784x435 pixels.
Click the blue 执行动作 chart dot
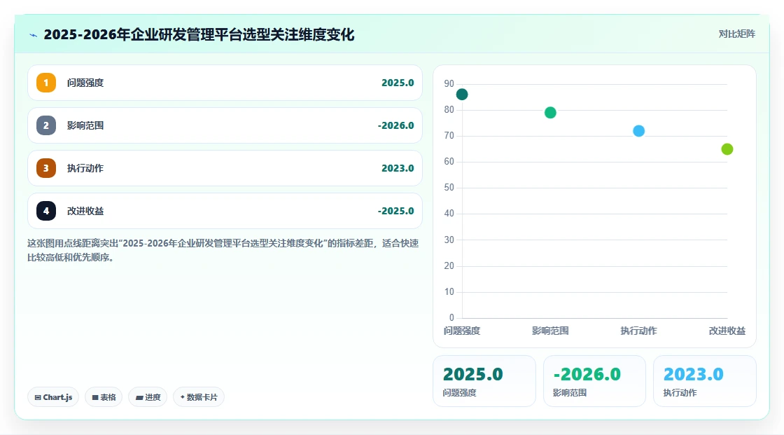click(638, 131)
